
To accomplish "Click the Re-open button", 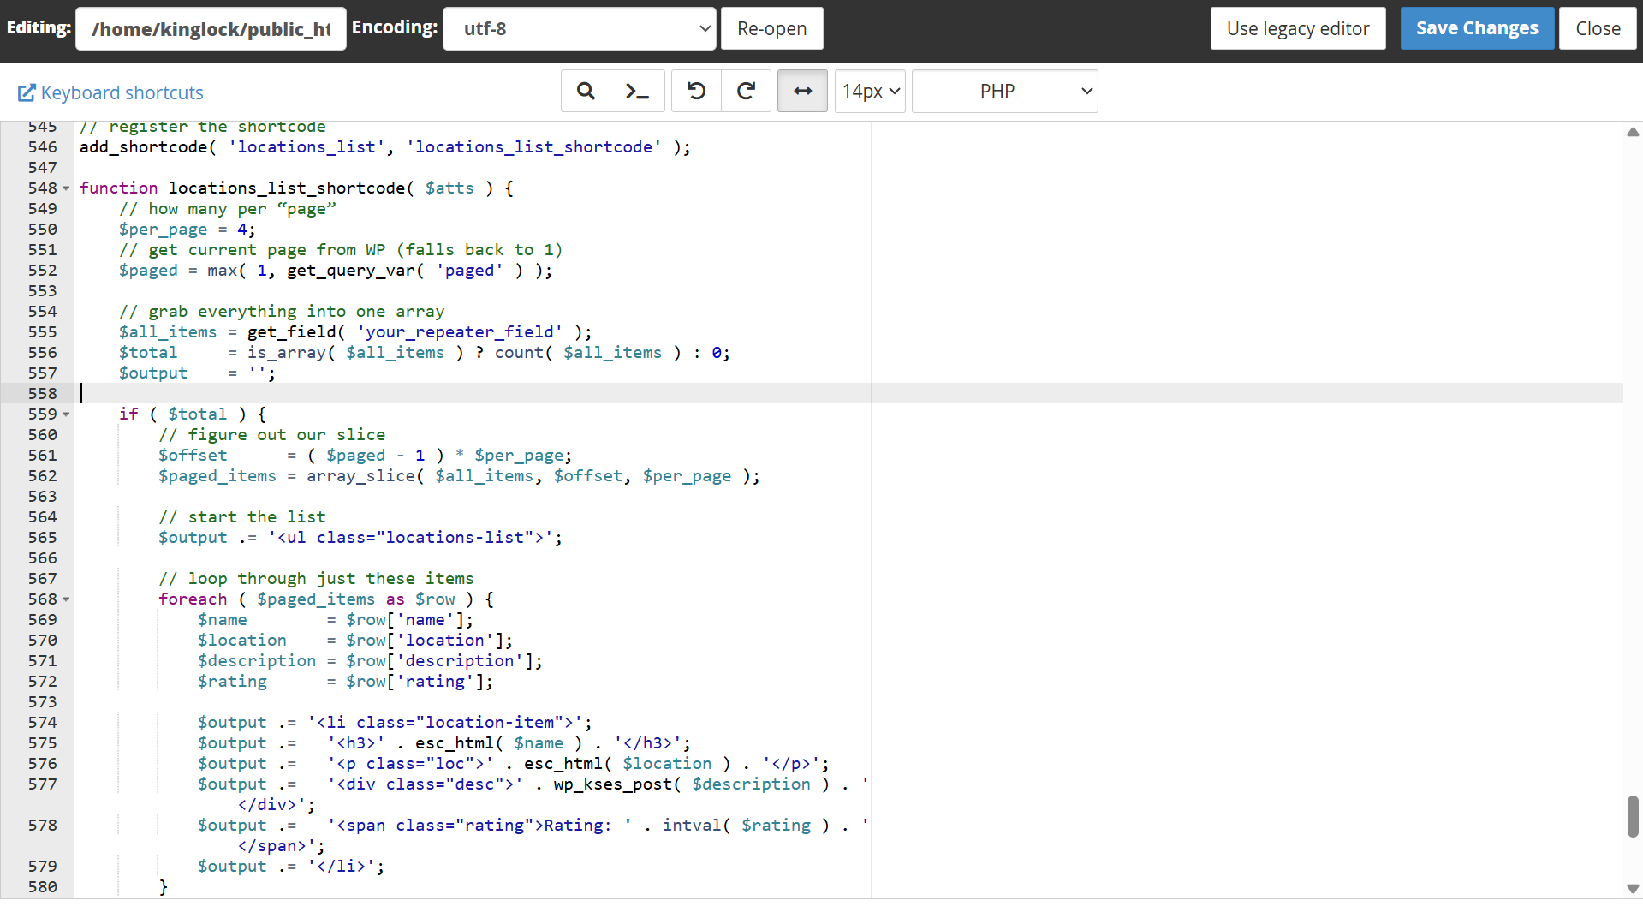I will [x=771, y=29].
